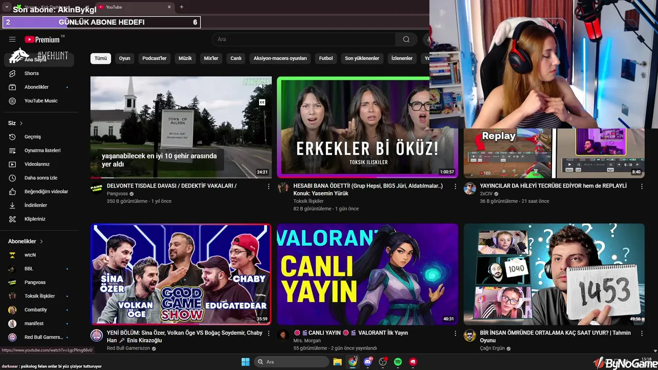Select the Oyun filter chip
The width and height of the screenshot is (658, 370).
[124, 59]
